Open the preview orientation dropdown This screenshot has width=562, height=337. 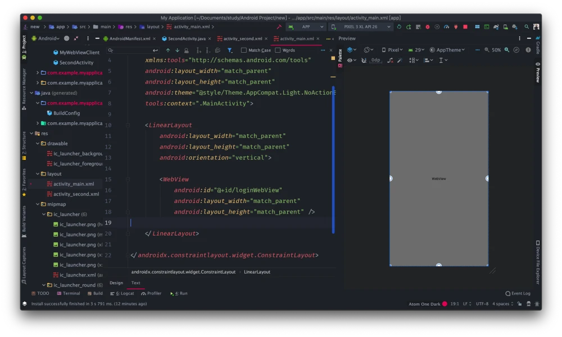[x=369, y=50]
